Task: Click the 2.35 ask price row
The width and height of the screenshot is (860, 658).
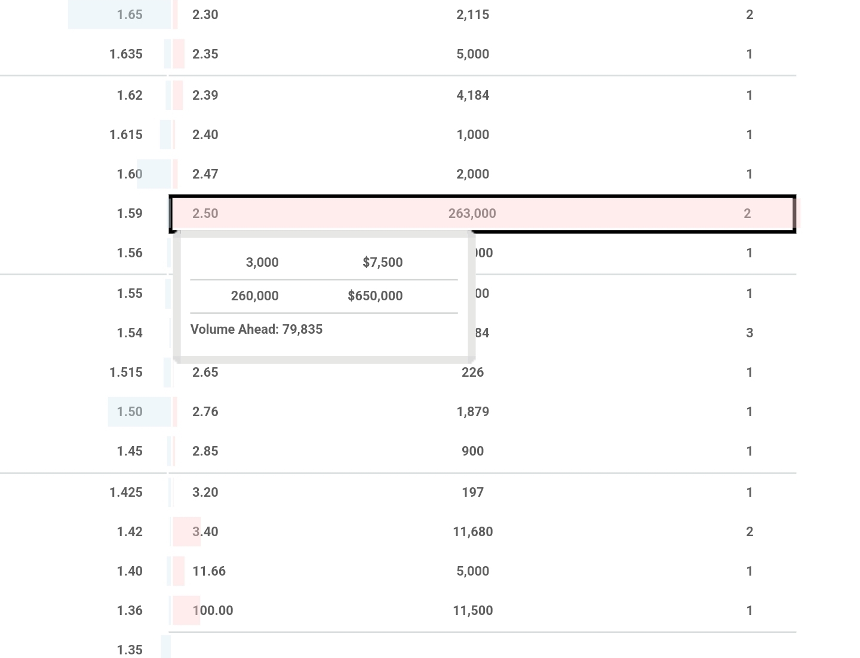Action: [483, 54]
